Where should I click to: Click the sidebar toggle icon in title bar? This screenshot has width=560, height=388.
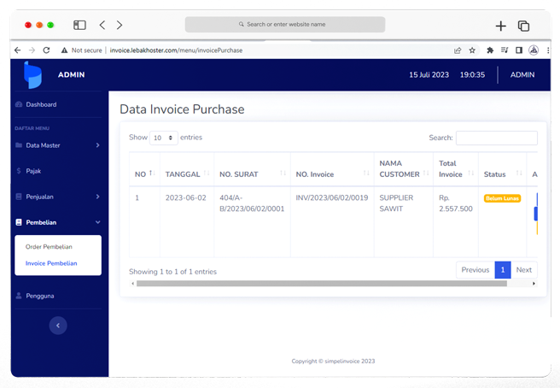coord(79,25)
